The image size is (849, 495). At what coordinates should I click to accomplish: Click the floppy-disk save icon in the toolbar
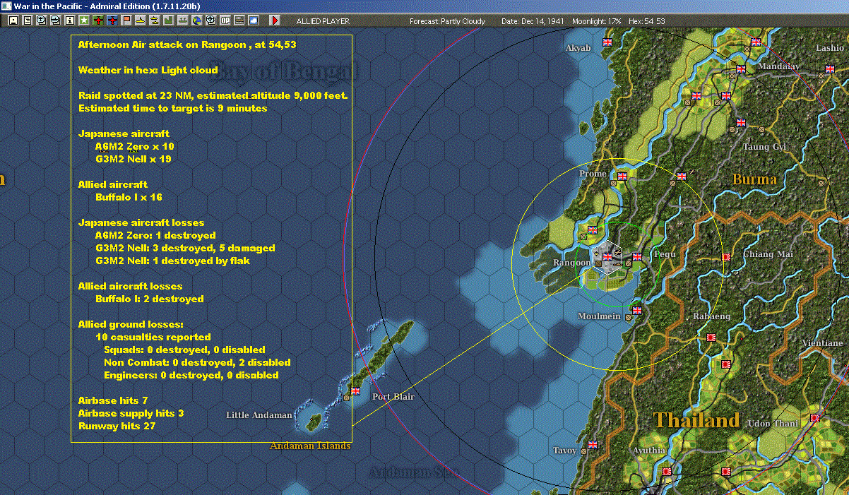click(13, 20)
